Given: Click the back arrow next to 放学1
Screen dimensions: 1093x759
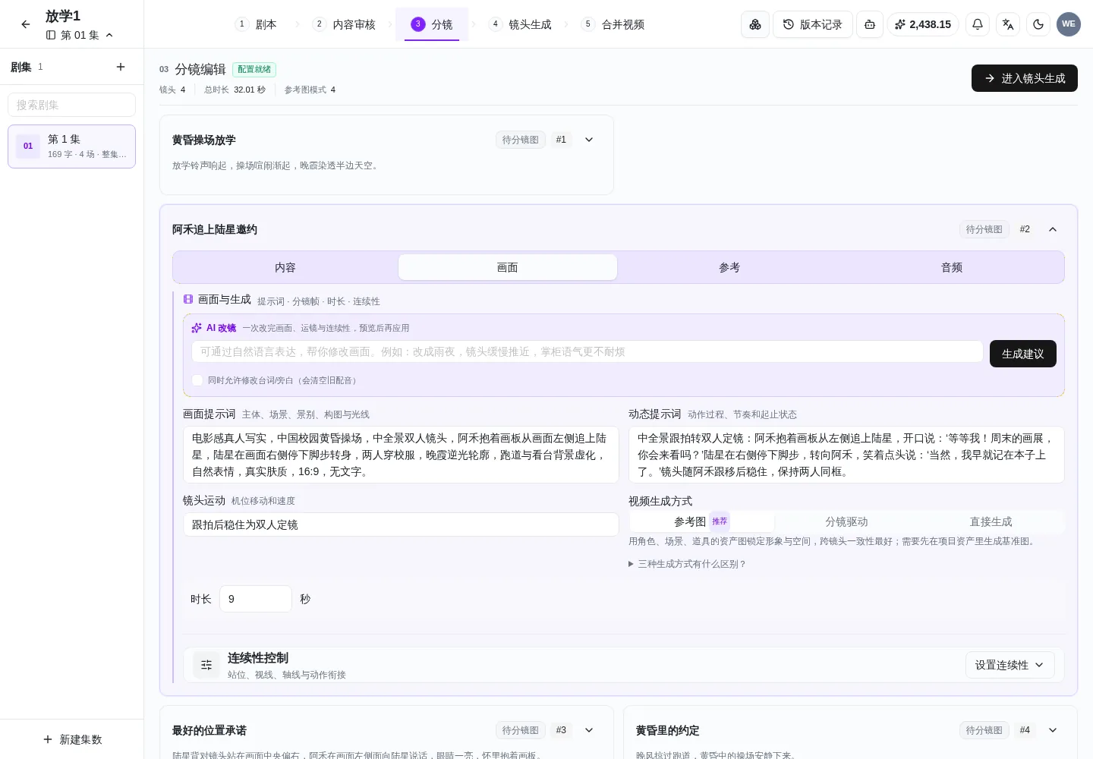Looking at the screenshot, I should [26, 24].
